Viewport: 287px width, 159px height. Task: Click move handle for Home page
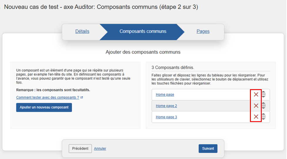[264, 94]
